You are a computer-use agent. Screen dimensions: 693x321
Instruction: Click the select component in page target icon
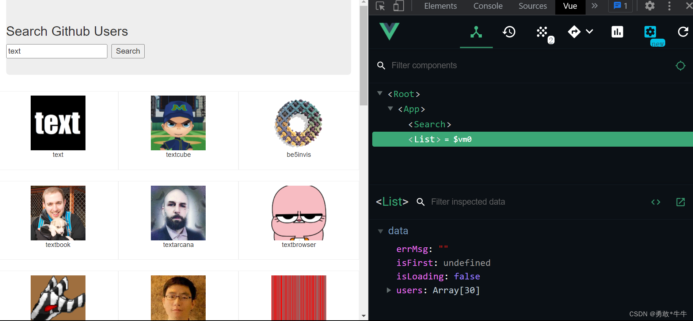pos(681,66)
